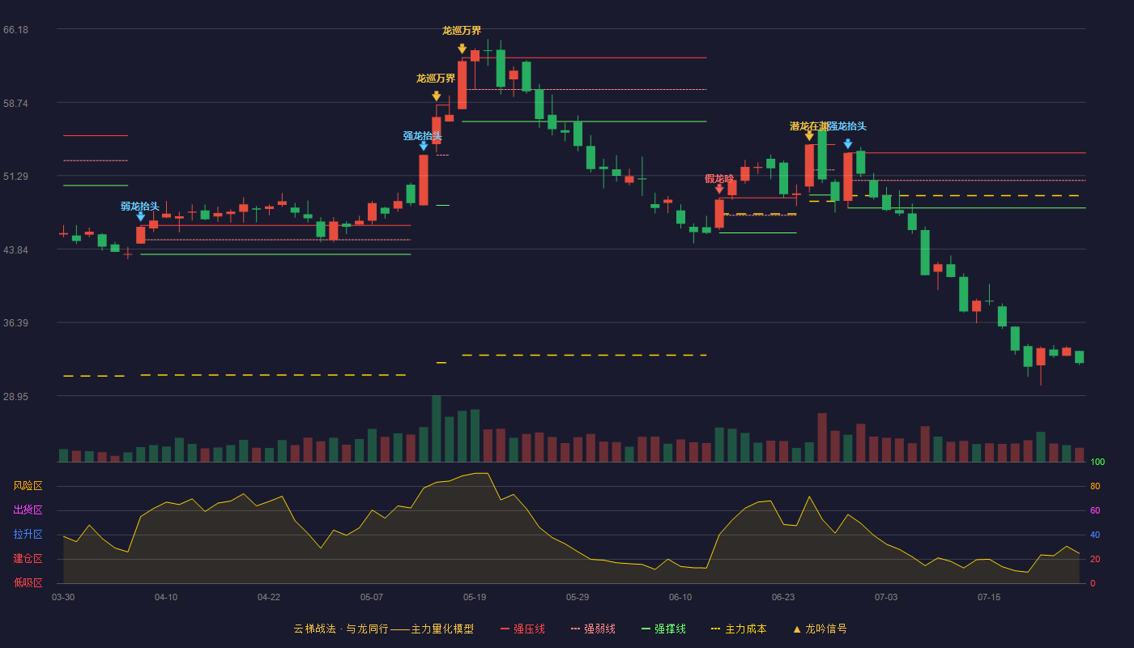Screen dimensions: 1134x648
Task: Click the 拉升区 zone label
Action: [x=28, y=535]
